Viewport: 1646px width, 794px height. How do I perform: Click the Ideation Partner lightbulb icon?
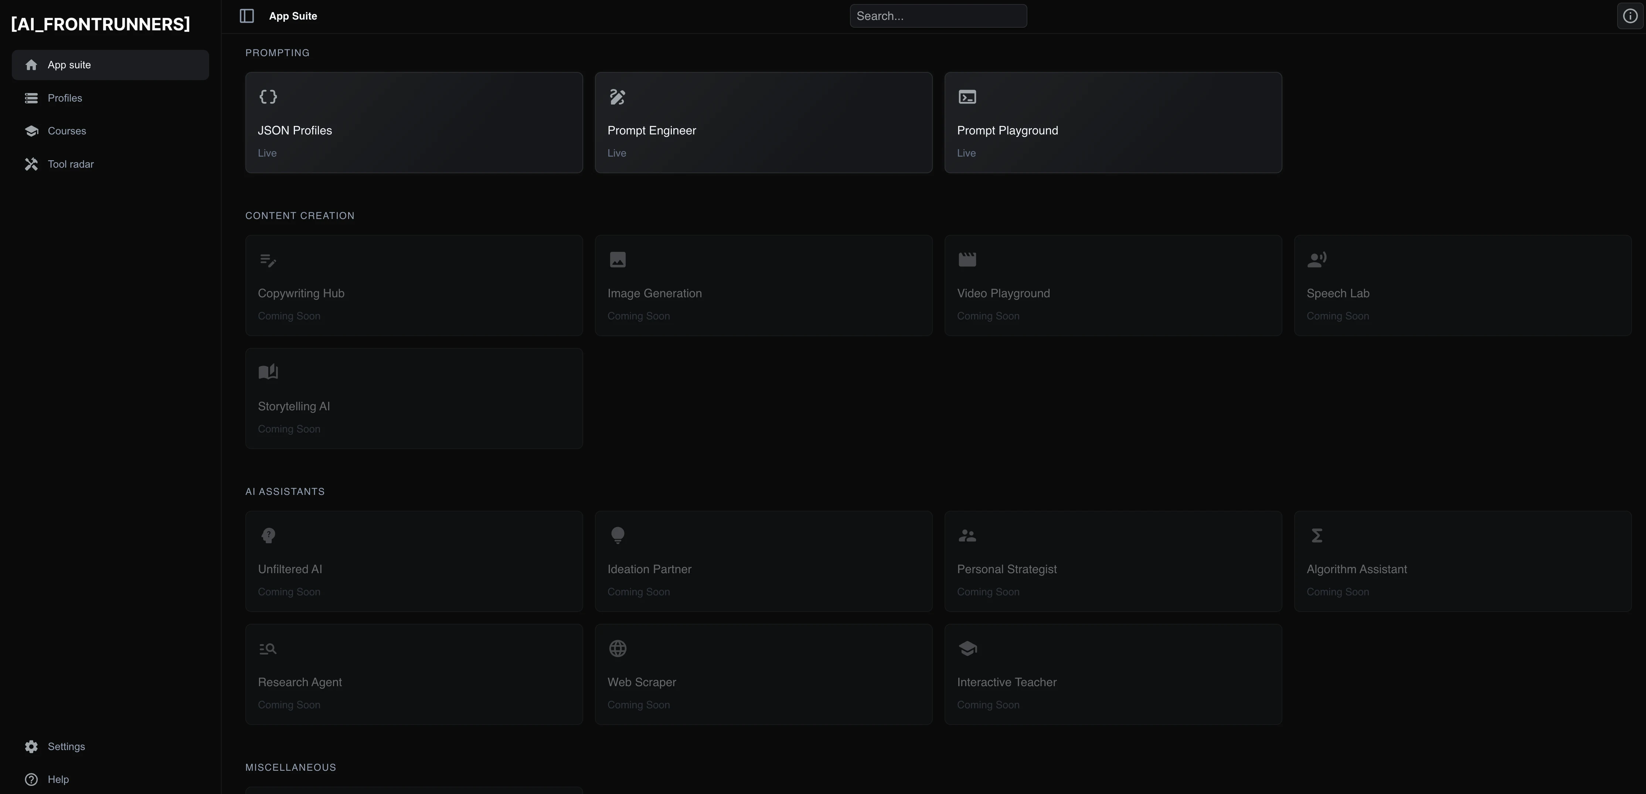pyautogui.click(x=618, y=535)
